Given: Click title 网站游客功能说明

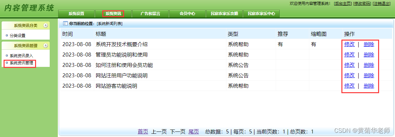Looking at the screenshot, I should [x=117, y=86].
